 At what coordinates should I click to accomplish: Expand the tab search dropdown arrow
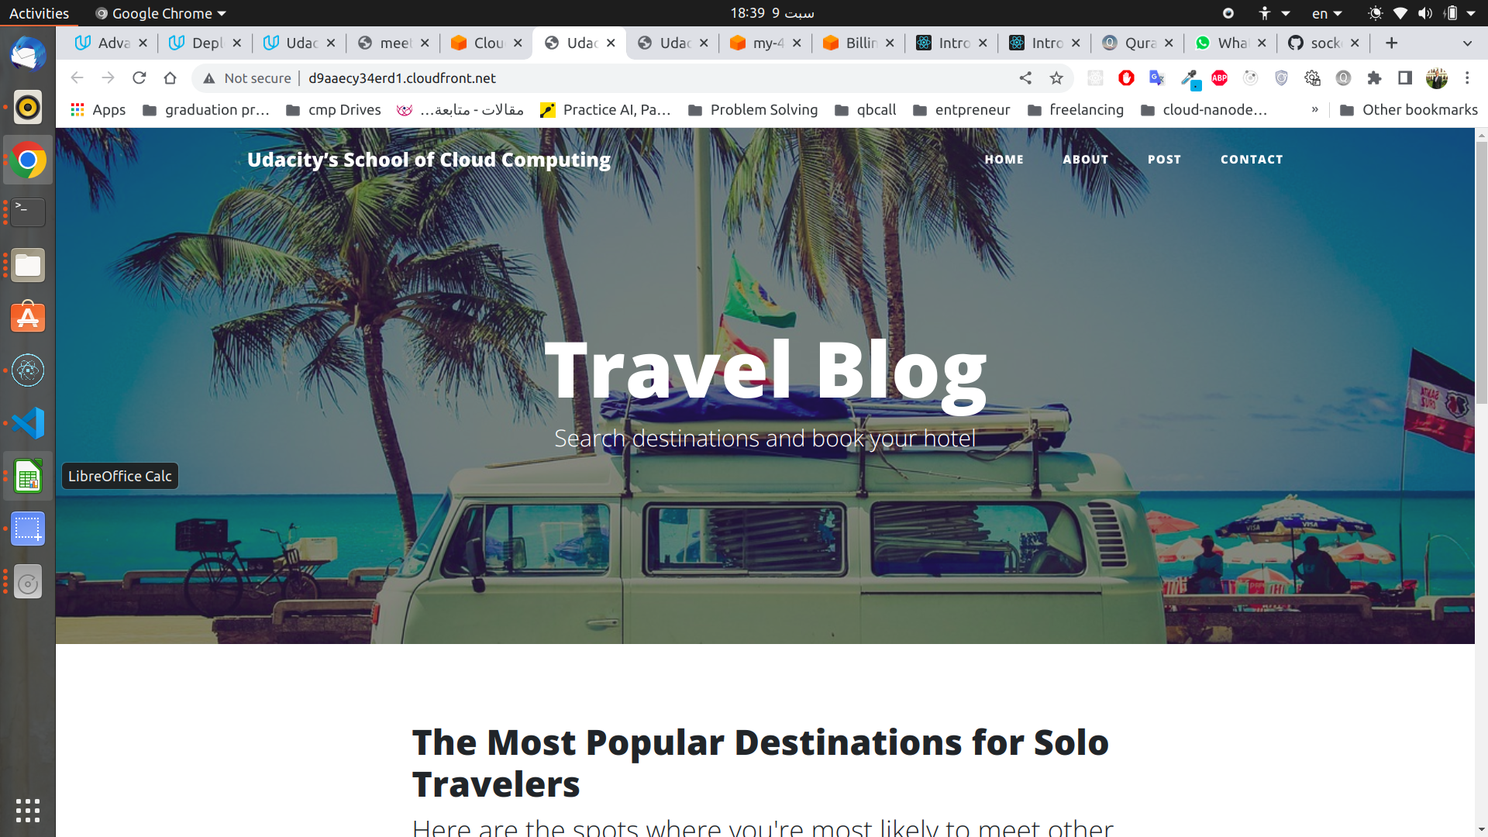1467,43
